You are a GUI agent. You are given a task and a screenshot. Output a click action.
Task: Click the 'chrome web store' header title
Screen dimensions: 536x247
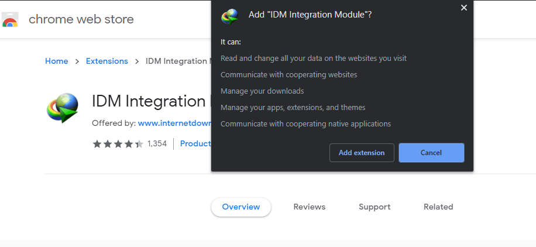click(81, 19)
